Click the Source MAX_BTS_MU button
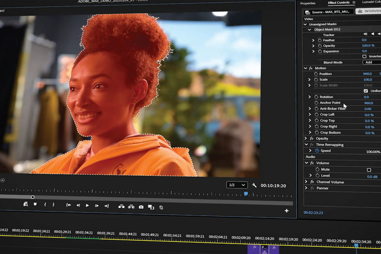The height and width of the screenshot is (254, 381). tap(329, 11)
